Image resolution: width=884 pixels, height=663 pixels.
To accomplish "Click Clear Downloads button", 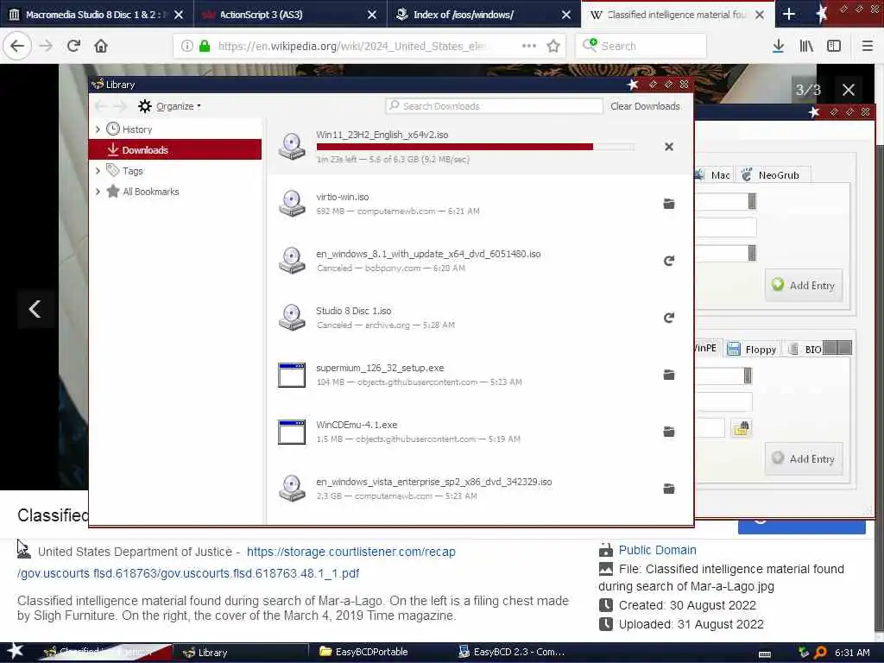I will (x=645, y=106).
